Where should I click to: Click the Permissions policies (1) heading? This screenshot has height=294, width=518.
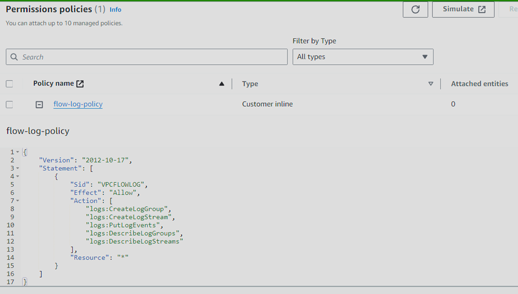(55, 9)
